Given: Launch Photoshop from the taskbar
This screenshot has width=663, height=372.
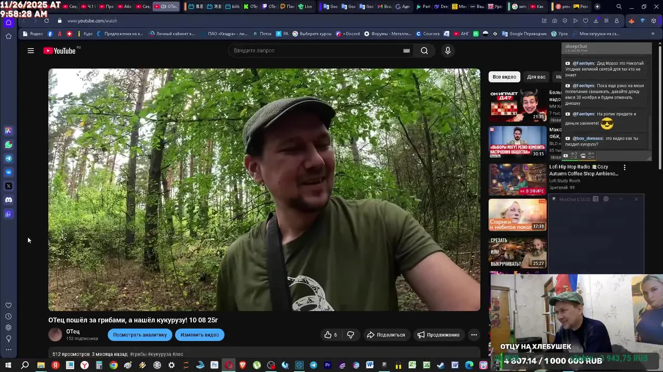Looking at the screenshot, I should pyautogui.click(x=214, y=365).
